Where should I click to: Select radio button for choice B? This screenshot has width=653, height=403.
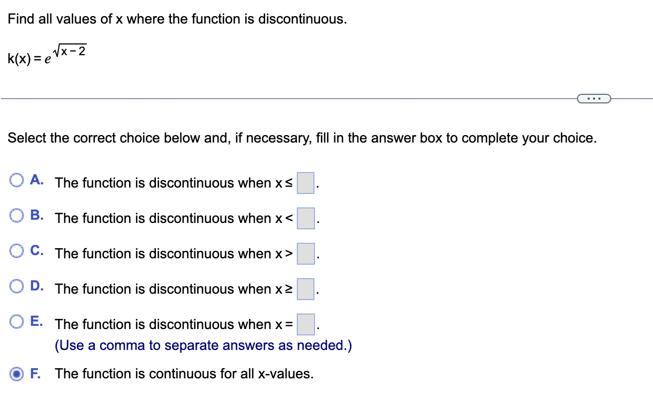17,214
